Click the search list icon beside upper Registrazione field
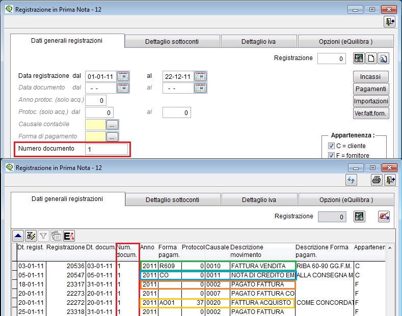 click(359, 59)
